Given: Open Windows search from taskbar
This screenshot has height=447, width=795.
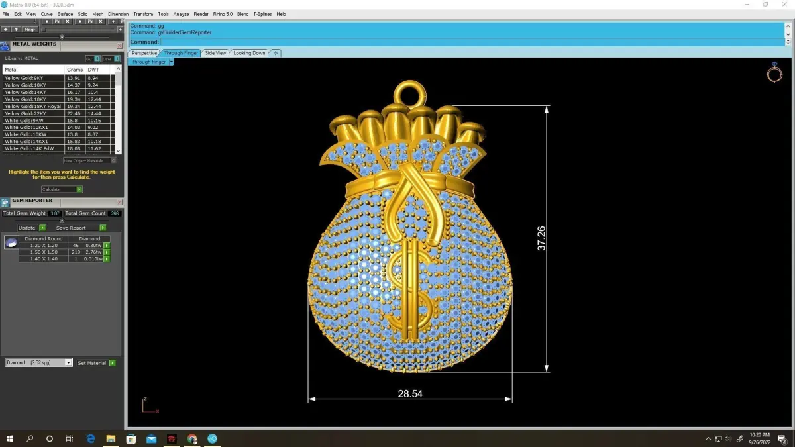Looking at the screenshot, I should point(30,438).
